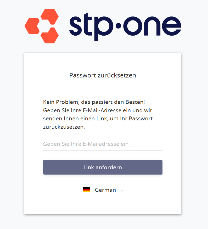
Task: Focus the 'Geben Sie Ihre E-Mailadresse ein' field
Action: pos(103,144)
